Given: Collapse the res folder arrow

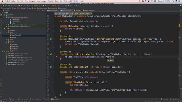Looking at the screenshot, I should click(x=5, y=28).
